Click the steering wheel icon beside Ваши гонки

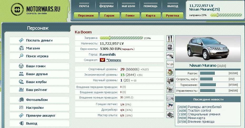21,66
